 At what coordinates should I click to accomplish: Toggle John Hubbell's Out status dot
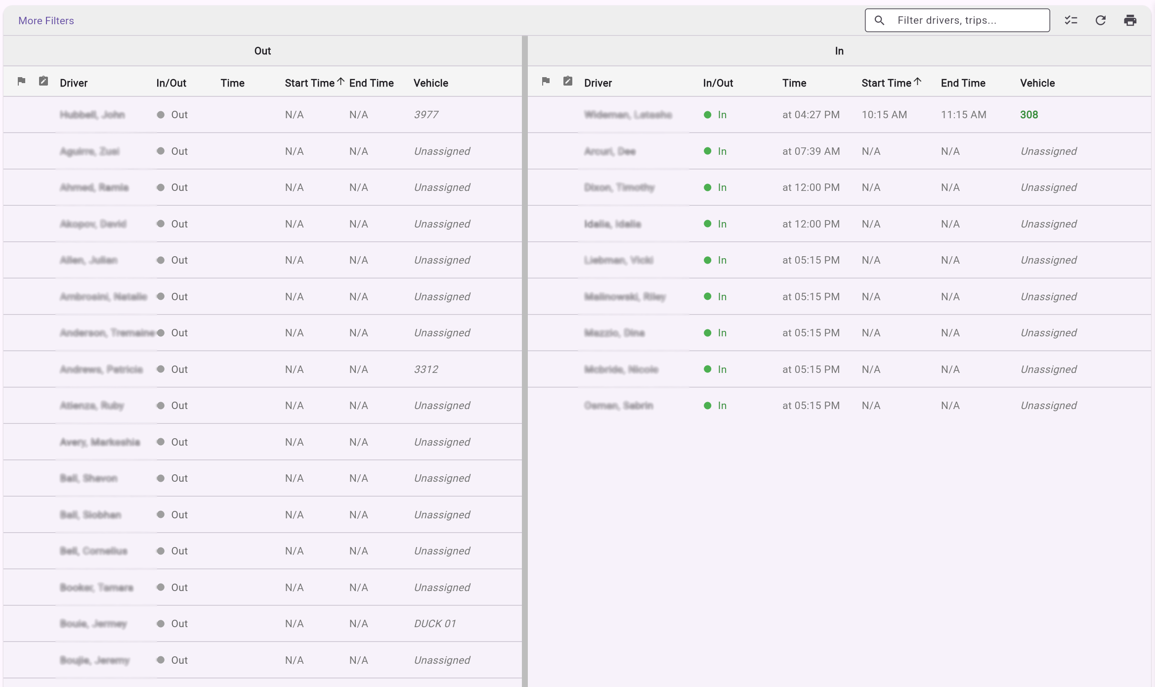160,114
